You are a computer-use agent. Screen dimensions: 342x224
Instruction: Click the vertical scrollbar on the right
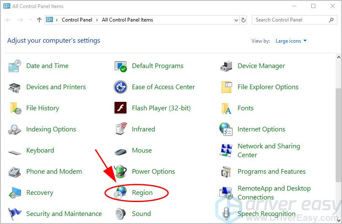click(338, 127)
